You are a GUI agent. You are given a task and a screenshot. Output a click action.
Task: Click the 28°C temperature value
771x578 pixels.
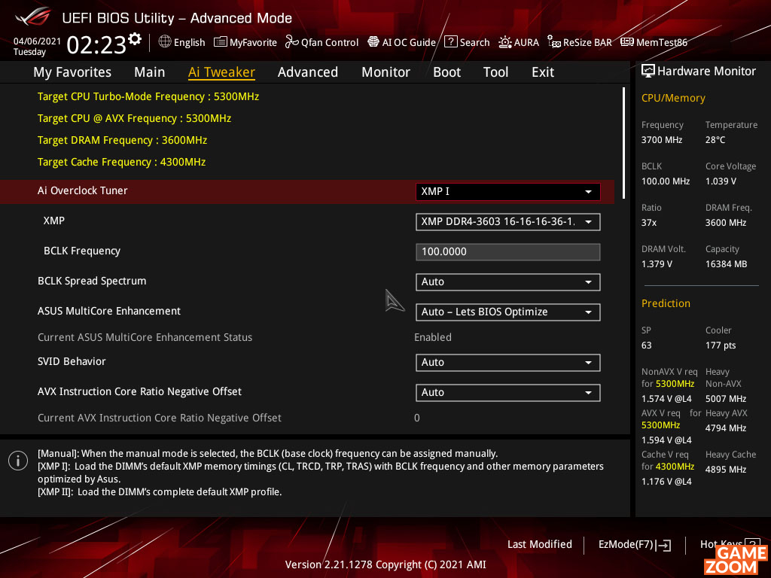(715, 140)
